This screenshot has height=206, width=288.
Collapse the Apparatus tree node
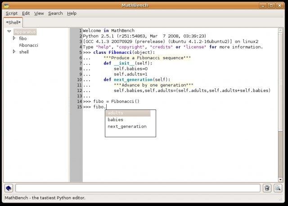point(9,31)
